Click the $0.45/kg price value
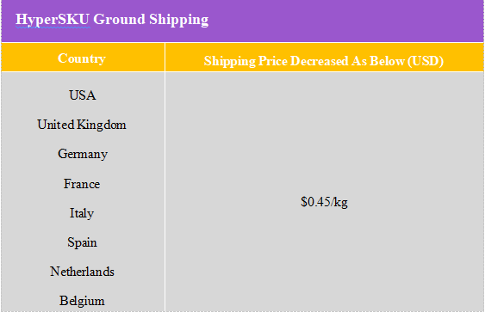485x312 pixels. pos(324,202)
